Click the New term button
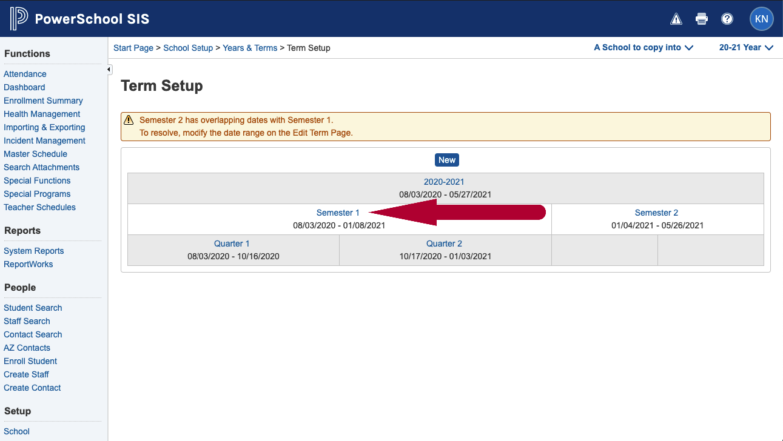The height and width of the screenshot is (441, 783). click(x=447, y=160)
